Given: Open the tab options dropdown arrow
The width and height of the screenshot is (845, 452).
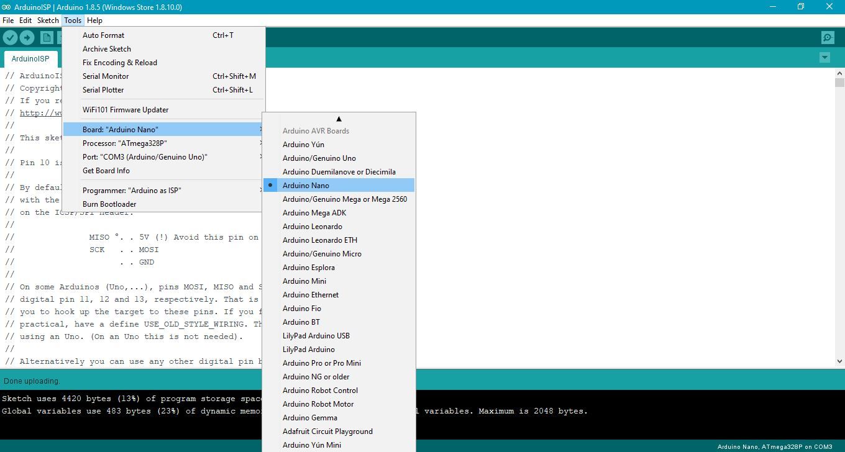Looking at the screenshot, I should [x=824, y=57].
